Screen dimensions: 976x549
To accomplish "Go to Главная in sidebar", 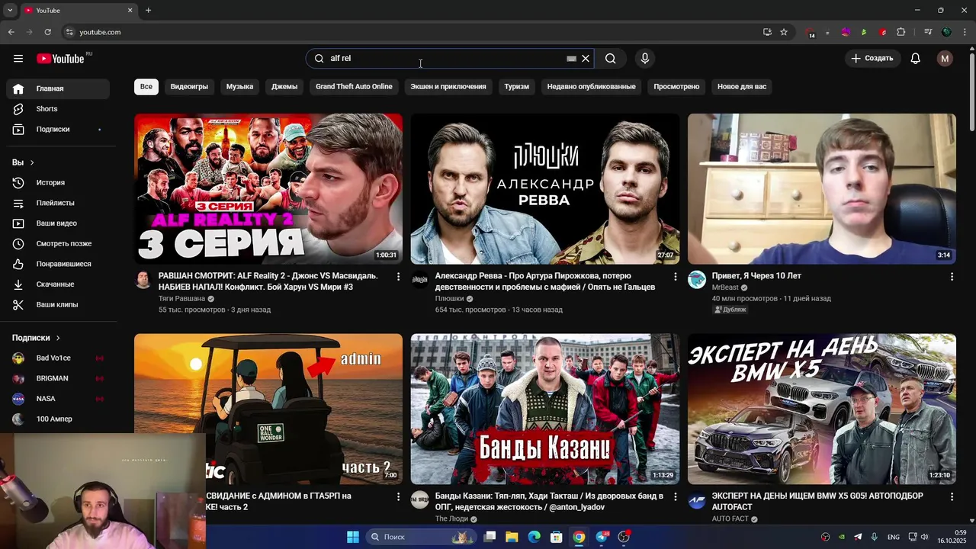I will tap(58, 88).
